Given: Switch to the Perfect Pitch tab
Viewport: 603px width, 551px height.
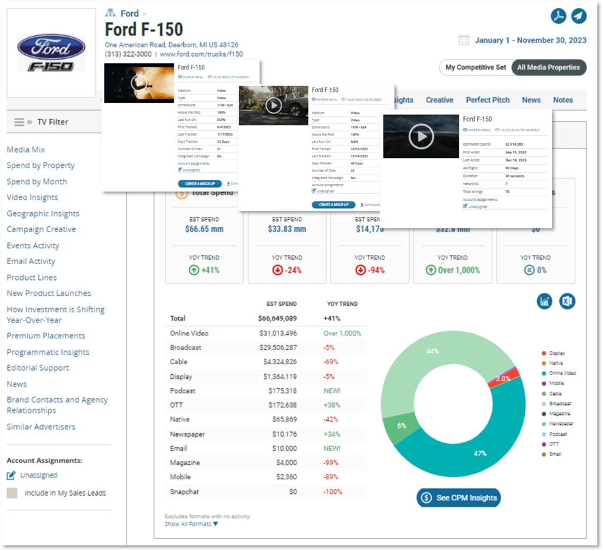Looking at the screenshot, I should (x=488, y=100).
